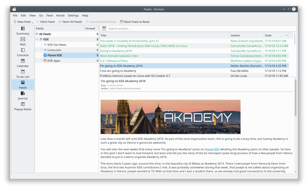Screen dimensions: 308x189
Task: Open the Settings menu
Action: pos(73,15)
